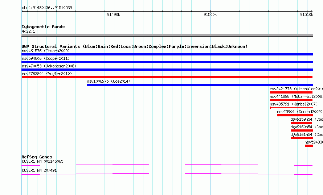Click the nsv461576 (Itsara2009) label
The width and height of the screenshot is (323, 195).
[46, 51]
